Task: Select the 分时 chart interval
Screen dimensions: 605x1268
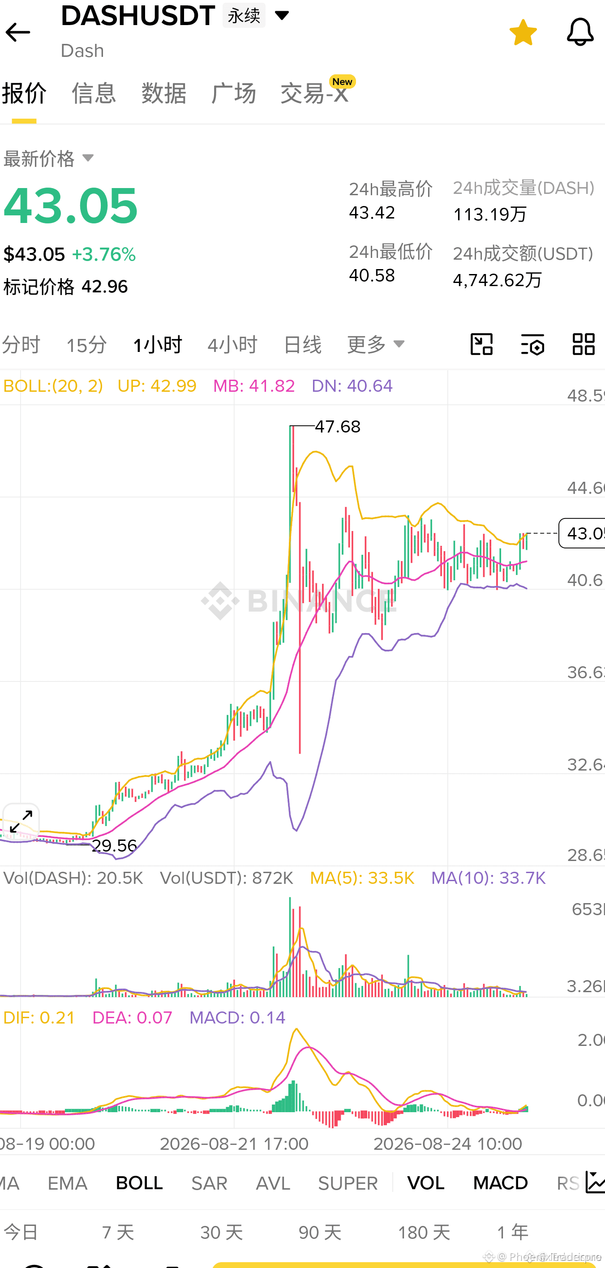Action: tap(21, 345)
